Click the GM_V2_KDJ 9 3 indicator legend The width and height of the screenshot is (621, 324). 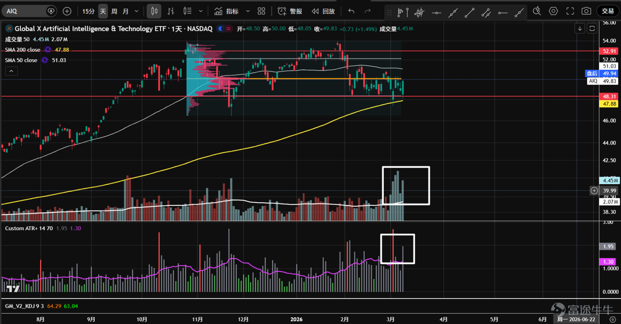pyautogui.click(x=24, y=306)
